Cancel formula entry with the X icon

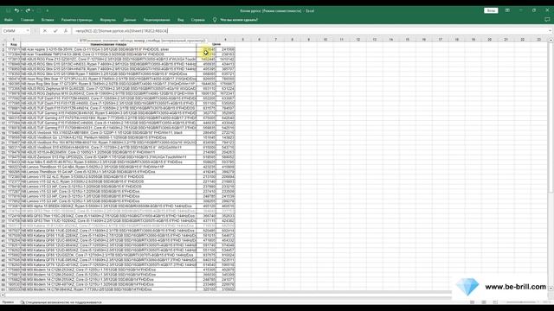coord(45,31)
